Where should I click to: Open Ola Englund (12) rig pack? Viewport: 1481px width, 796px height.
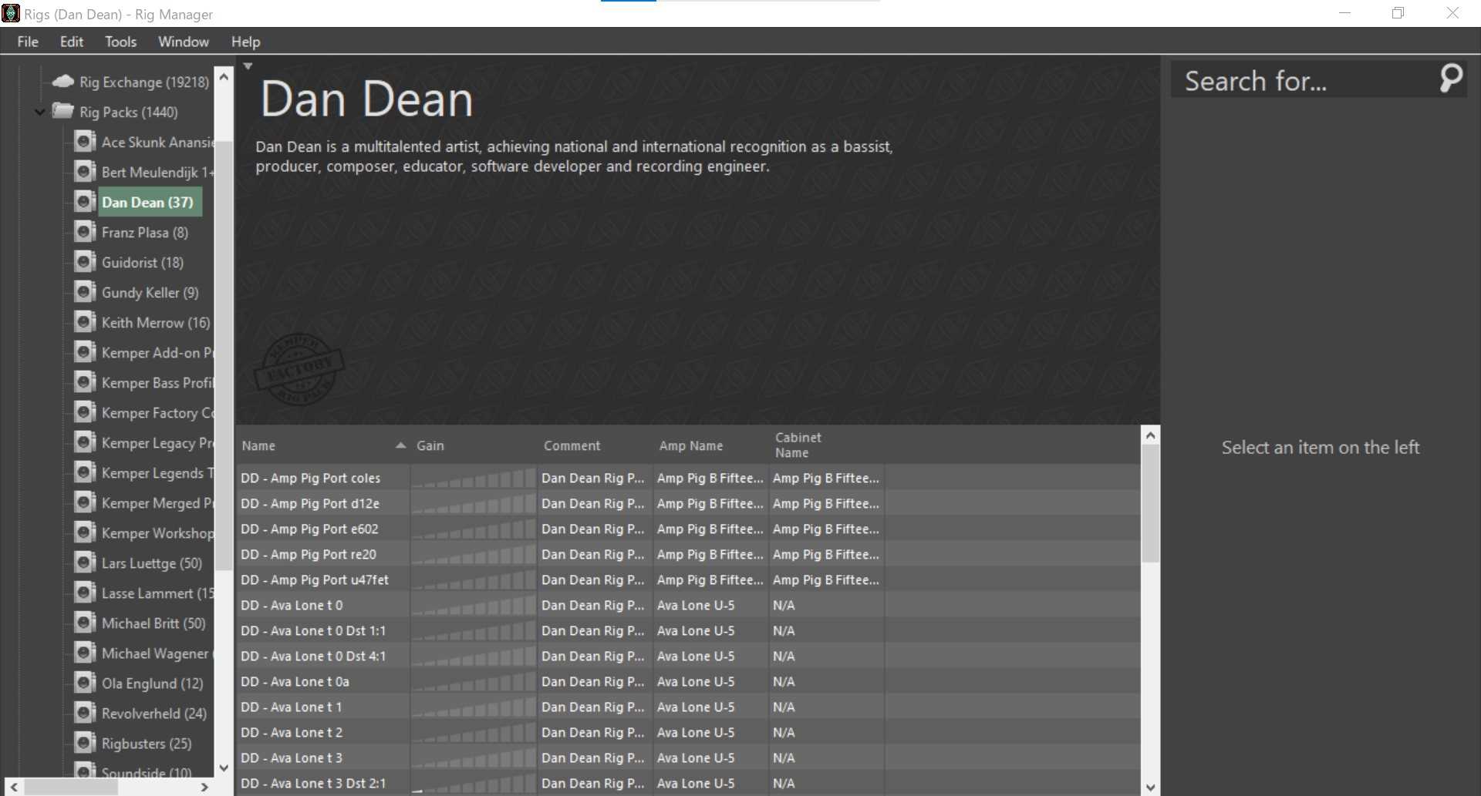[153, 683]
